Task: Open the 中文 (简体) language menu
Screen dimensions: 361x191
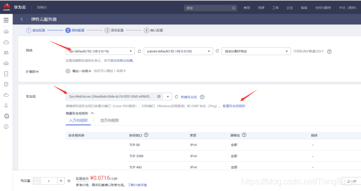Action: 347,8
